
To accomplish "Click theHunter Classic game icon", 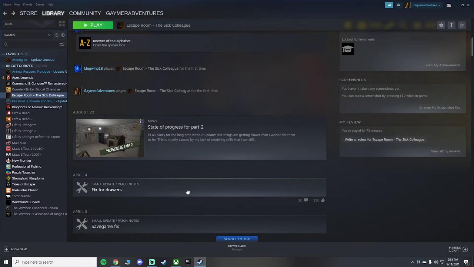I will [8, 190].
